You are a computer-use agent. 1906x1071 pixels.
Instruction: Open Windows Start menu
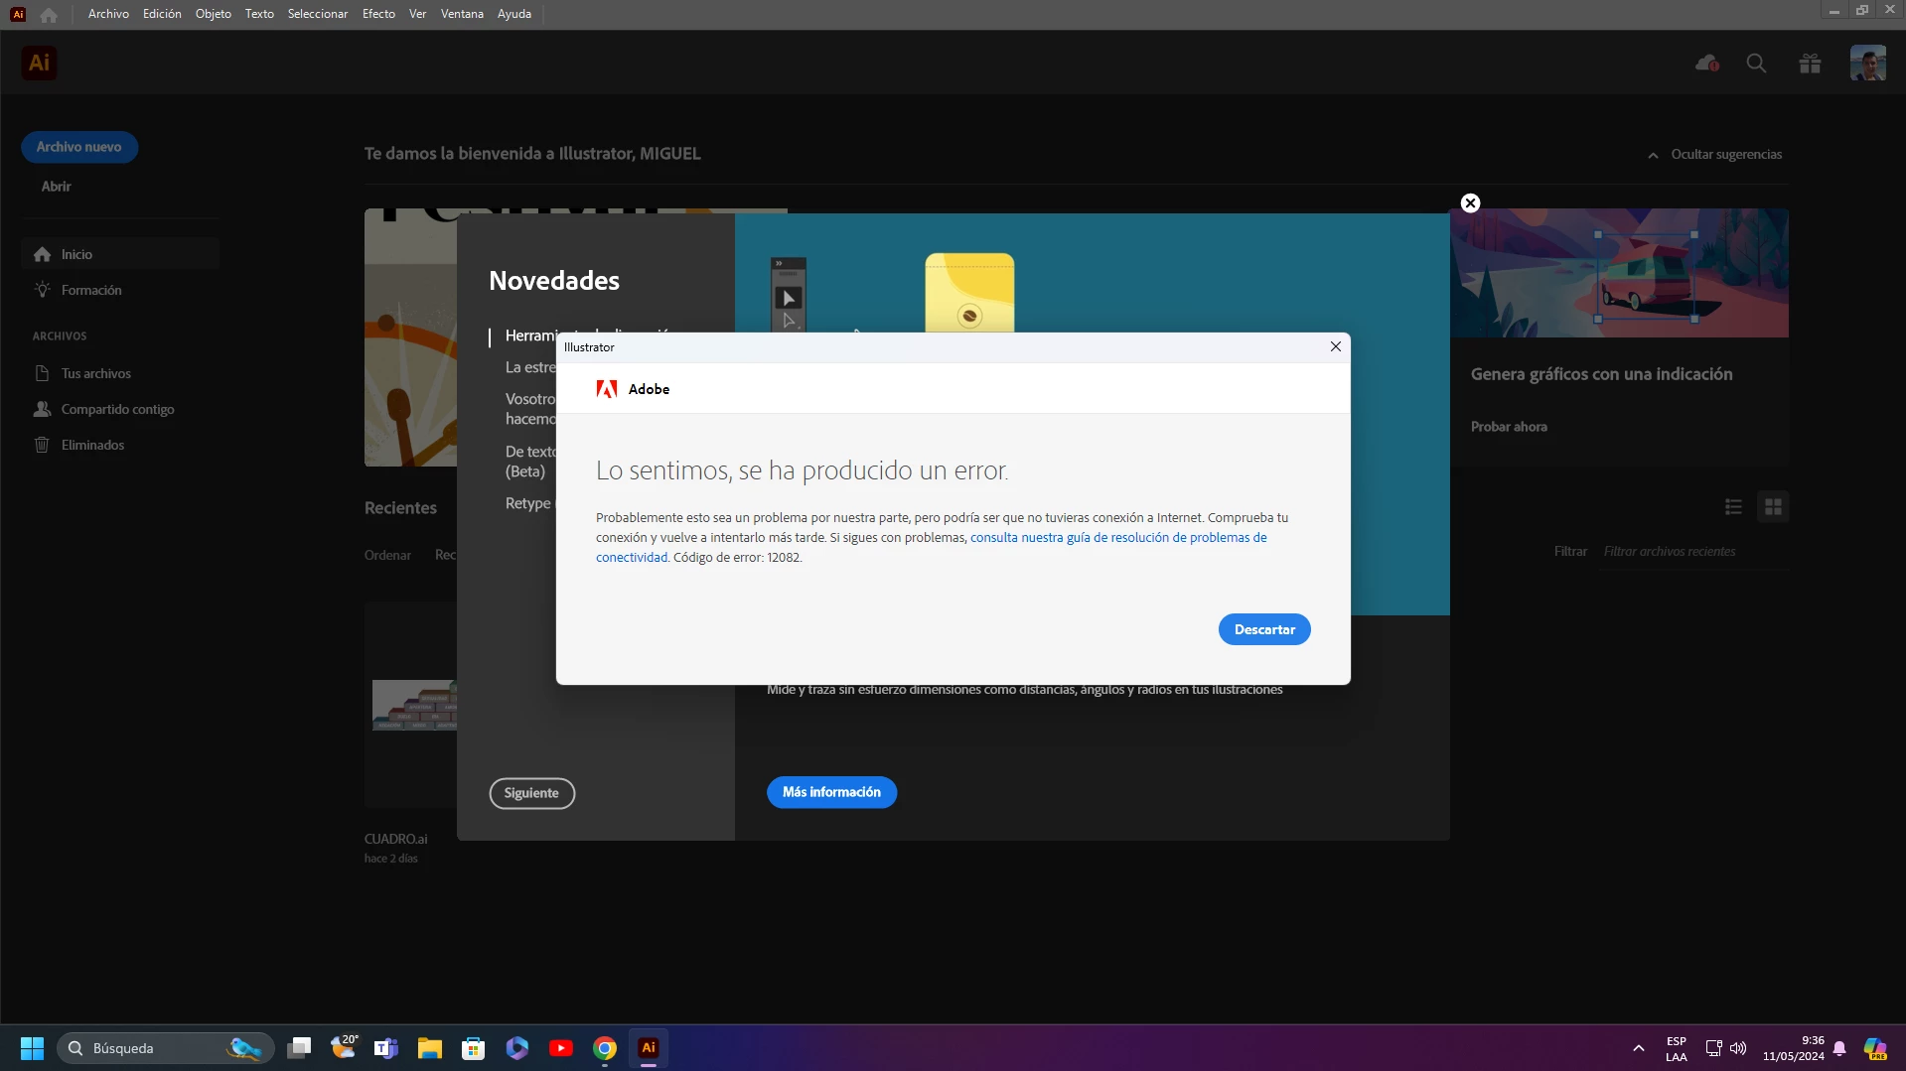coord(32,1048)
